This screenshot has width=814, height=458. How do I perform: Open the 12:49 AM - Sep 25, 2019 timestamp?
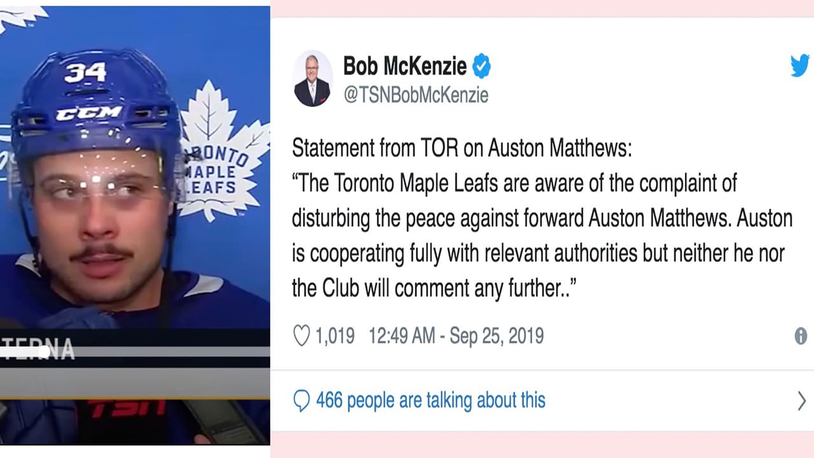(456, 336)
